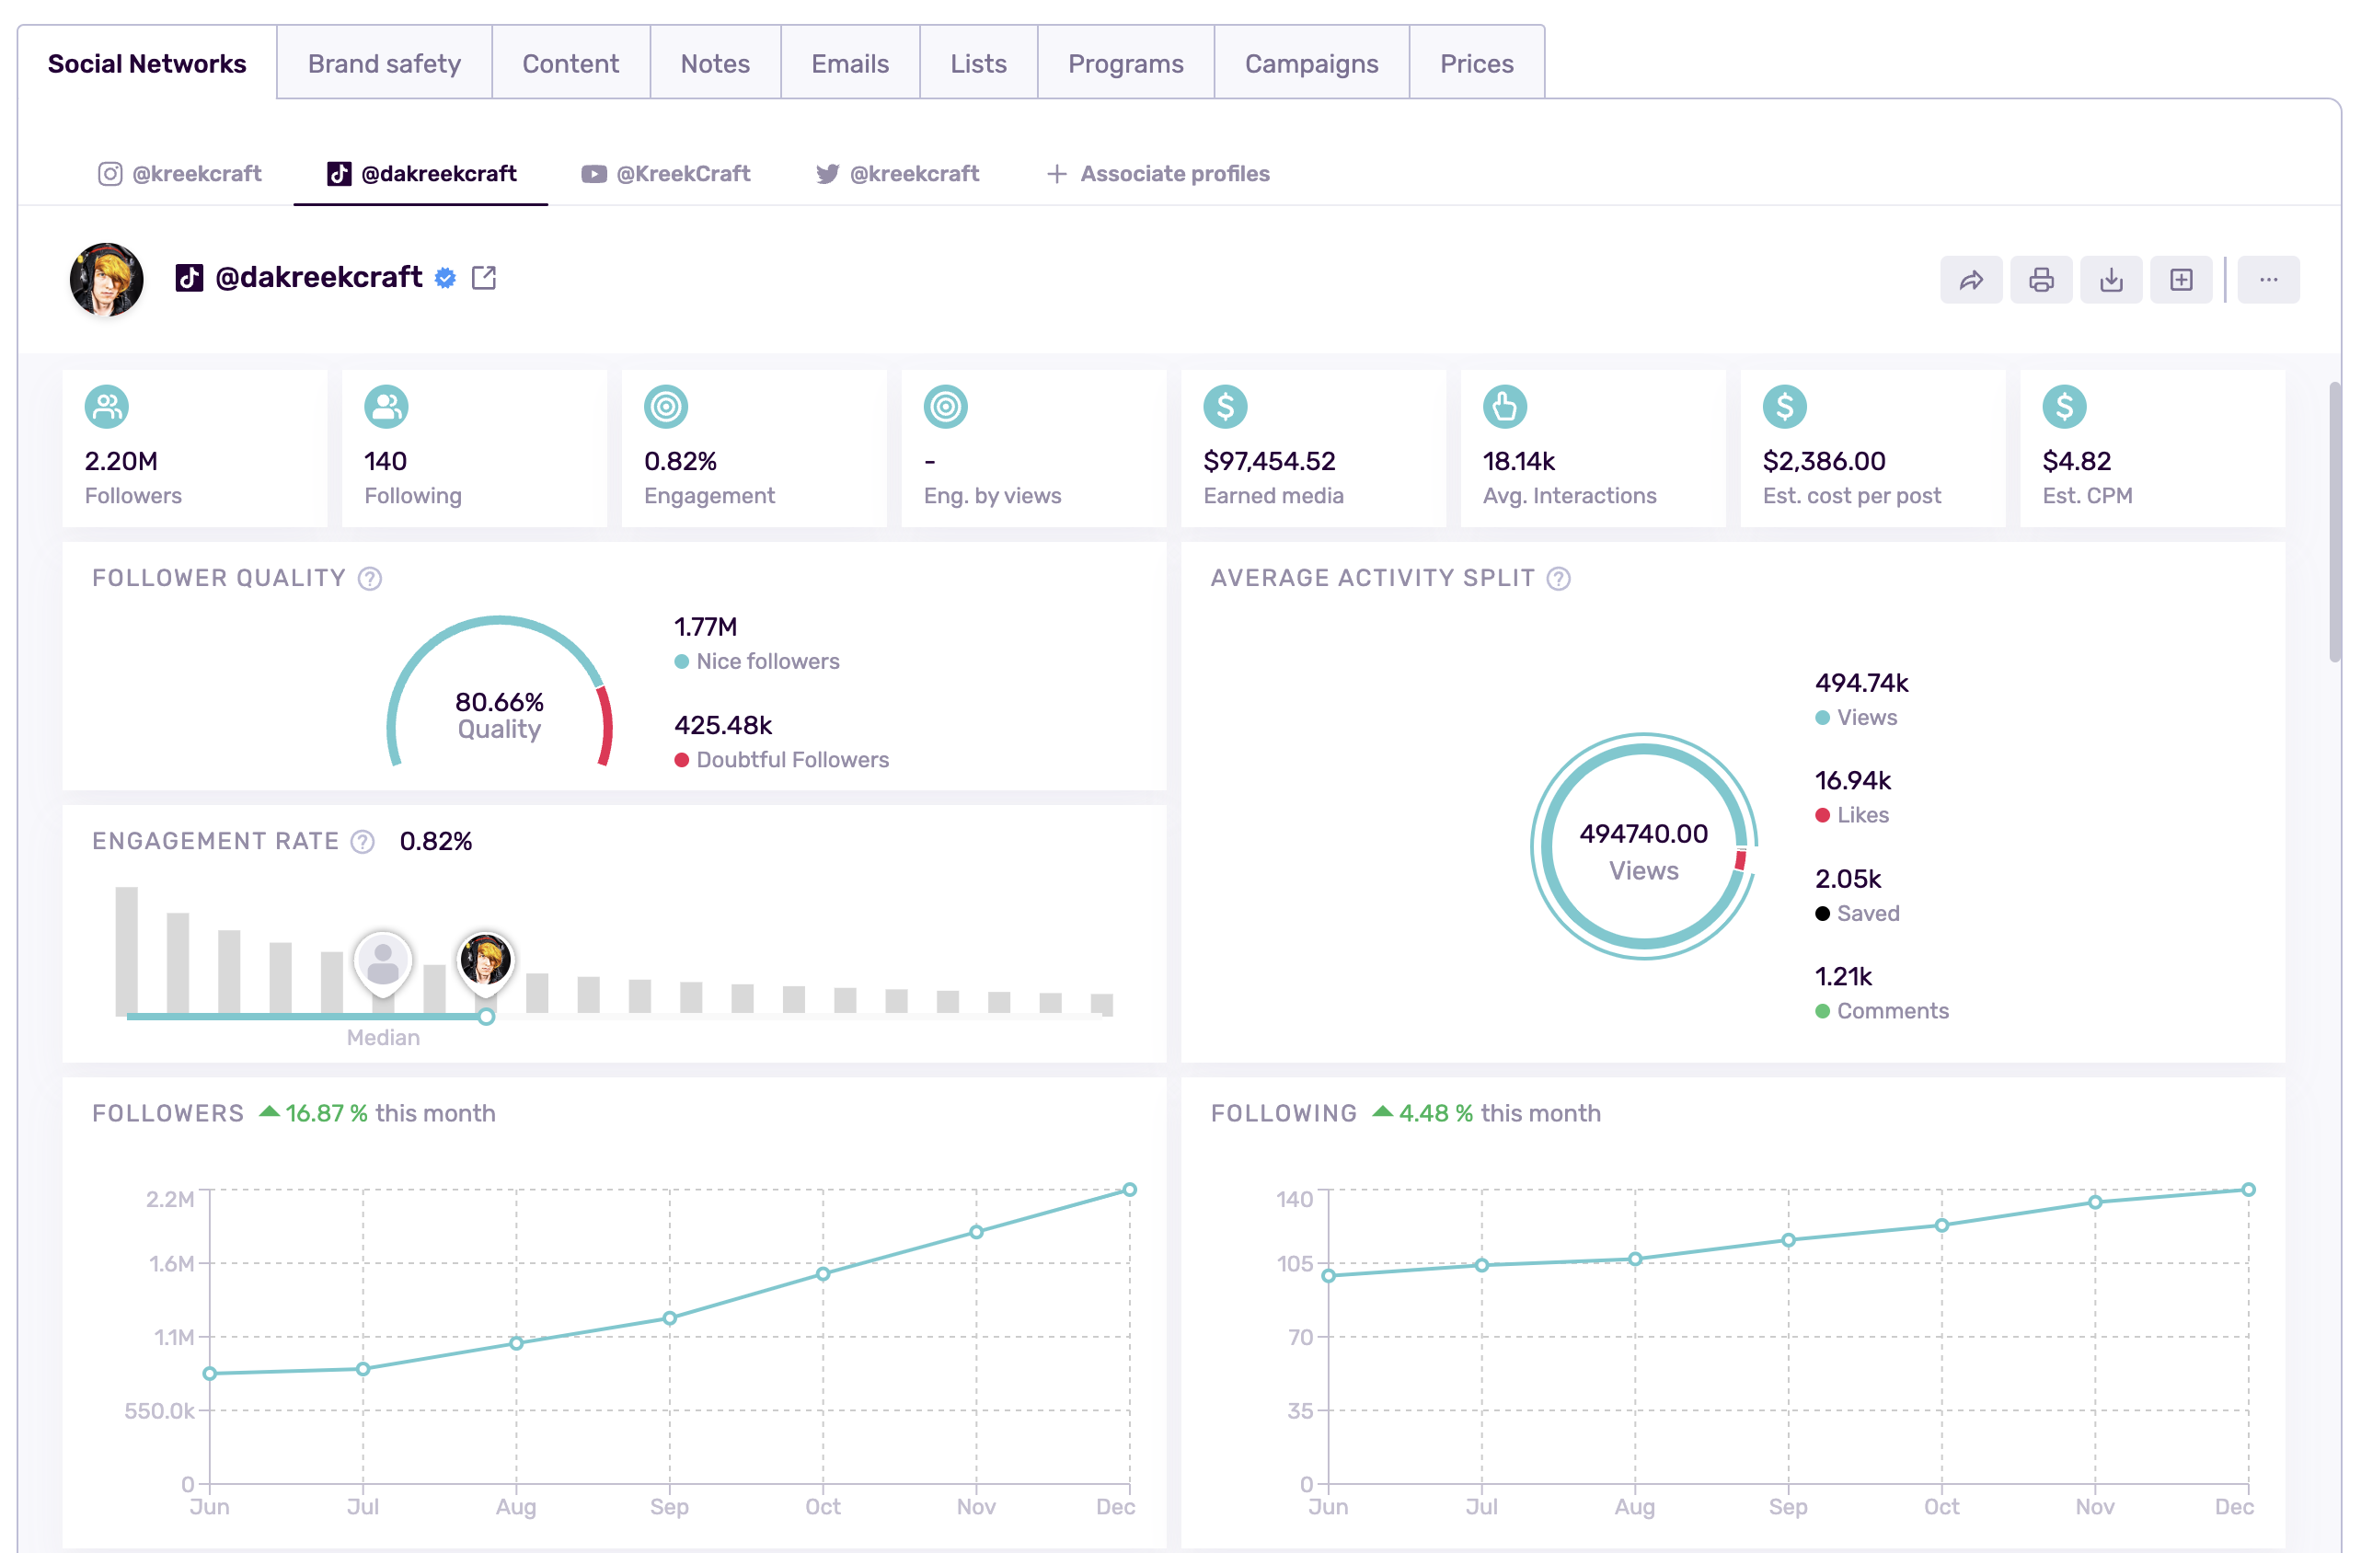The width and height of the screenshot is (2361, 1553).
Task: Open the Brand safety tab
Action: 384,63
